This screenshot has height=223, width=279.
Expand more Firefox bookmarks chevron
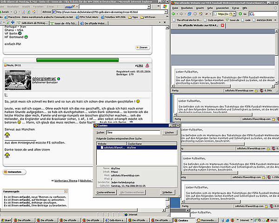[x=276, y=21]
